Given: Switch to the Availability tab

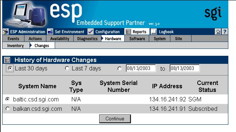Looking at the screenshot, I should coord(59,39).
